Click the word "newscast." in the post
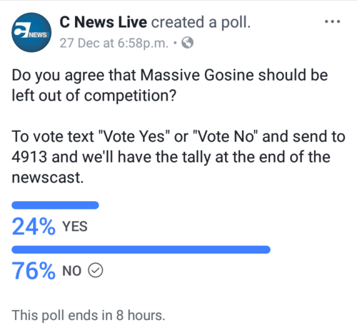357x335 pixels. (48, 177)
